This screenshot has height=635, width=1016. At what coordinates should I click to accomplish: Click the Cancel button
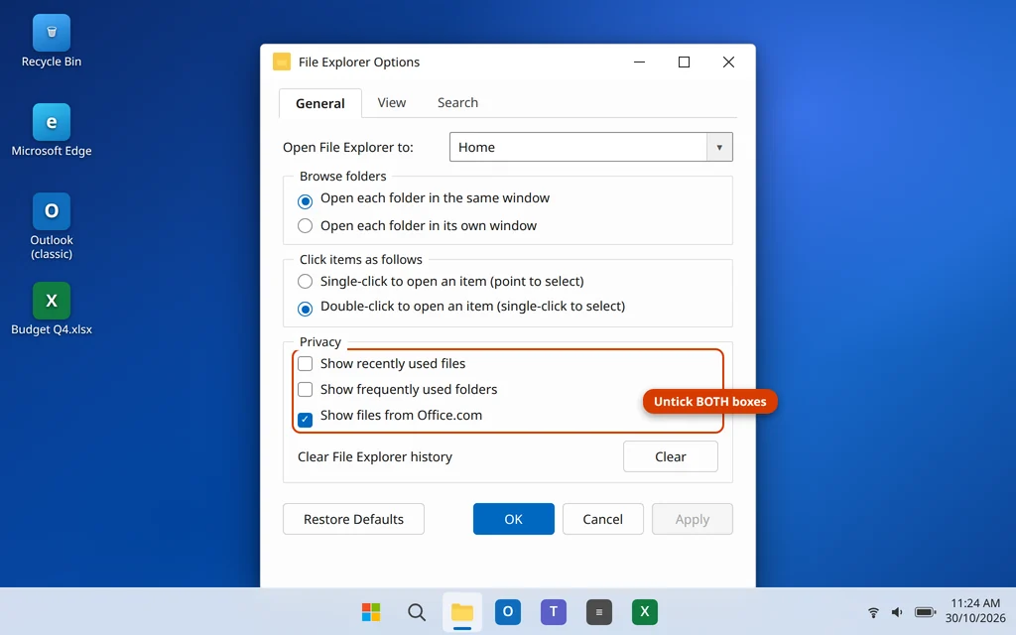pyautogui.click(x=602, y=519)
